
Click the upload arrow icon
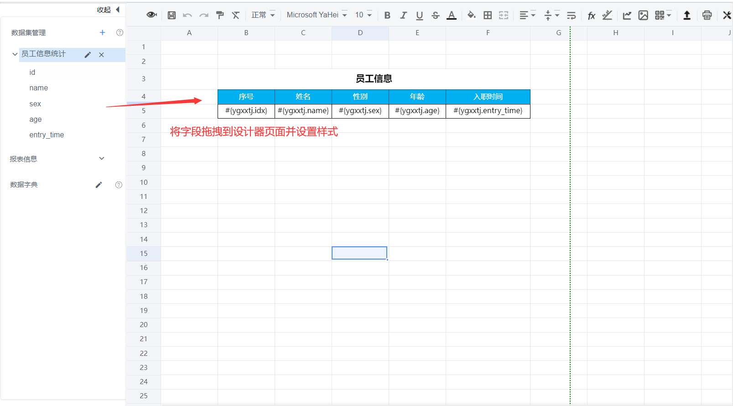point(687,15)
